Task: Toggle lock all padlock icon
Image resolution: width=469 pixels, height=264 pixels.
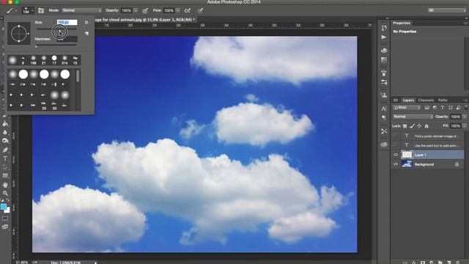Action: (426, 126)
